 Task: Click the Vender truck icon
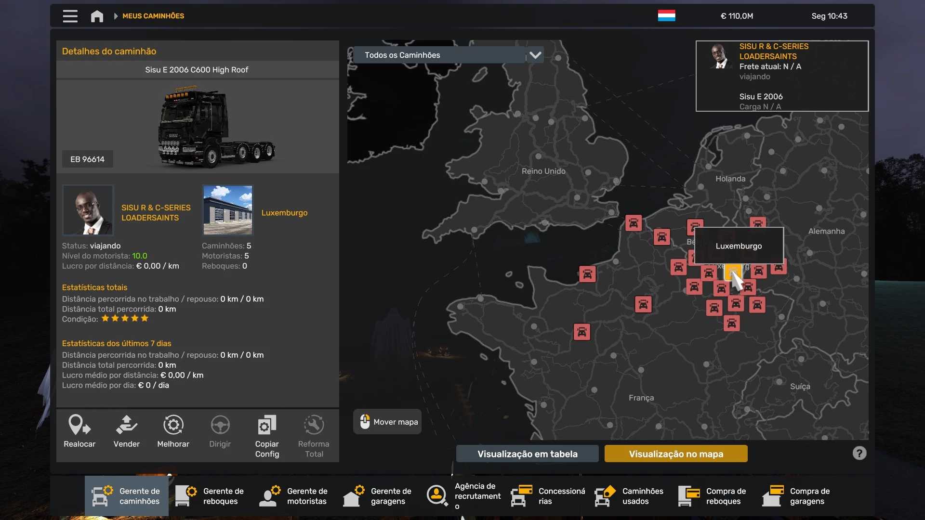tap(126, 425)
